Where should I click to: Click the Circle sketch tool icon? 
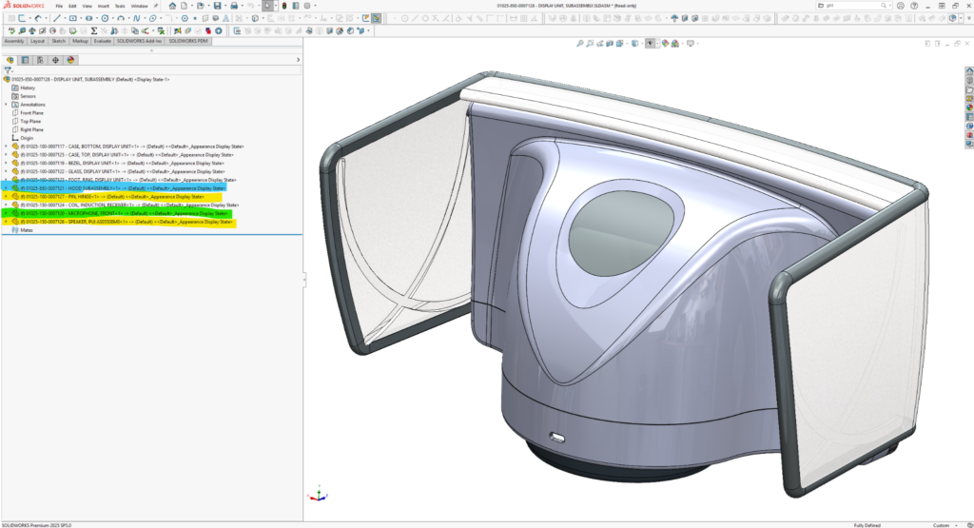tap(105, 18)
